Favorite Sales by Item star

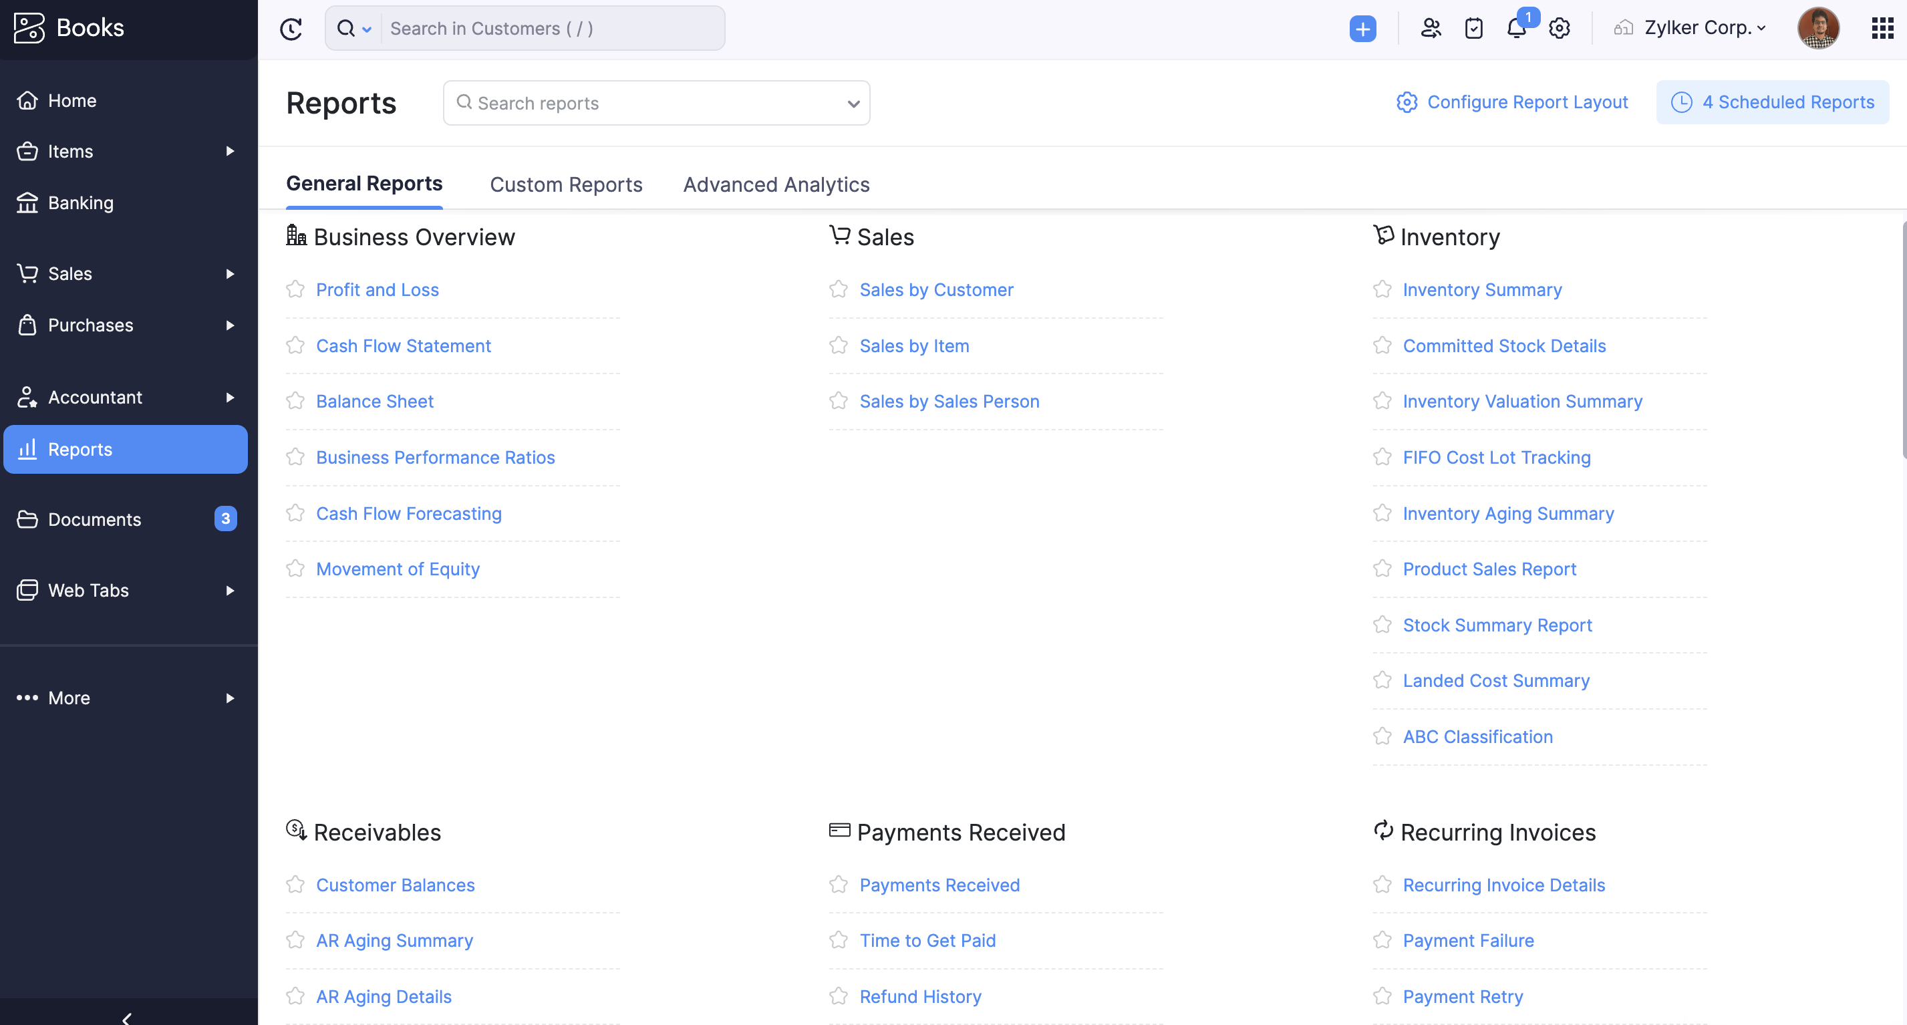839,345
